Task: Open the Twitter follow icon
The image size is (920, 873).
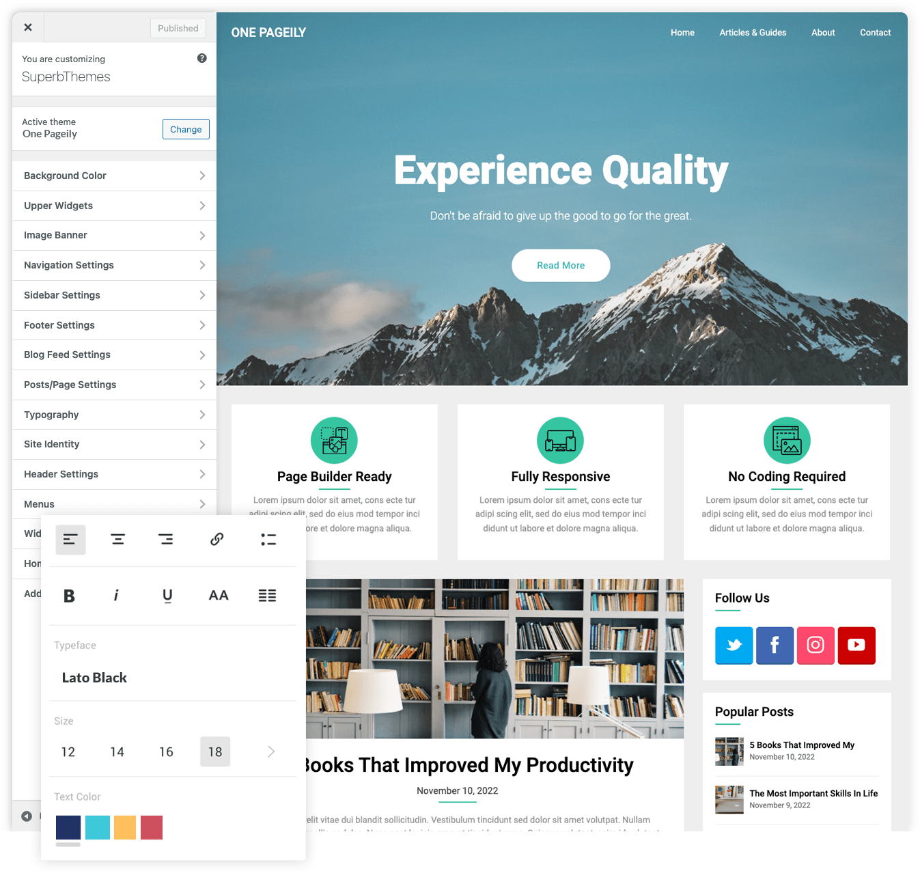Action: (x=734, y=646)
